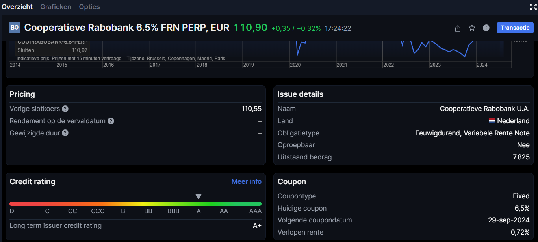Screen dimensions: 538x242
Task: Click the 2016 label on chart axis
Action: pos(108,65)
